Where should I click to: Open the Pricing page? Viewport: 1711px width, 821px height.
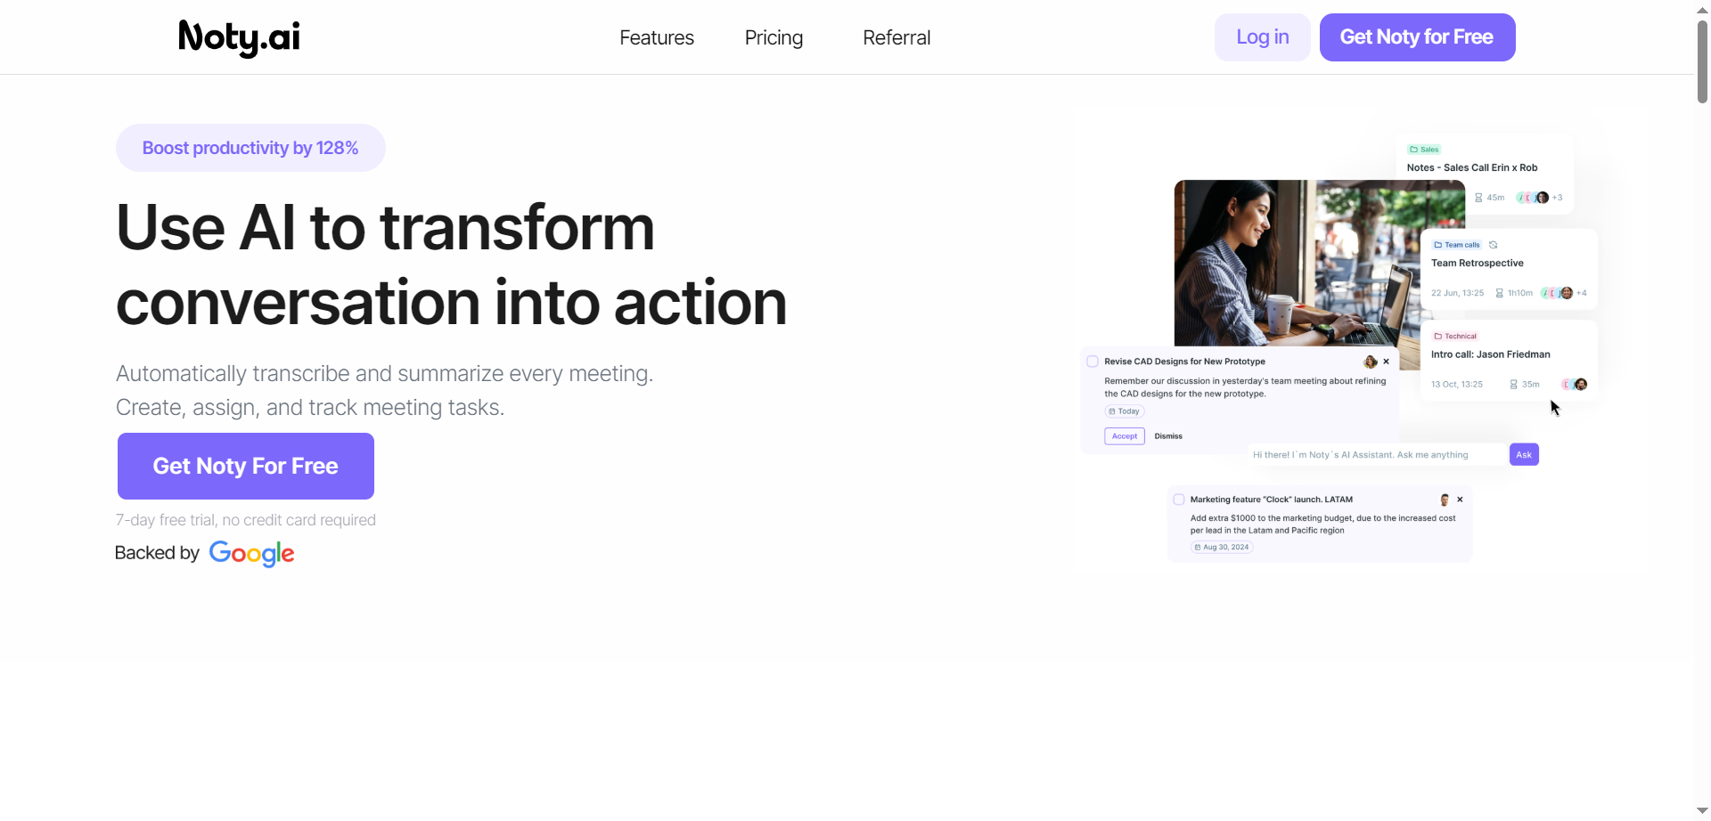pyautogui.click(x=774, y=37)
